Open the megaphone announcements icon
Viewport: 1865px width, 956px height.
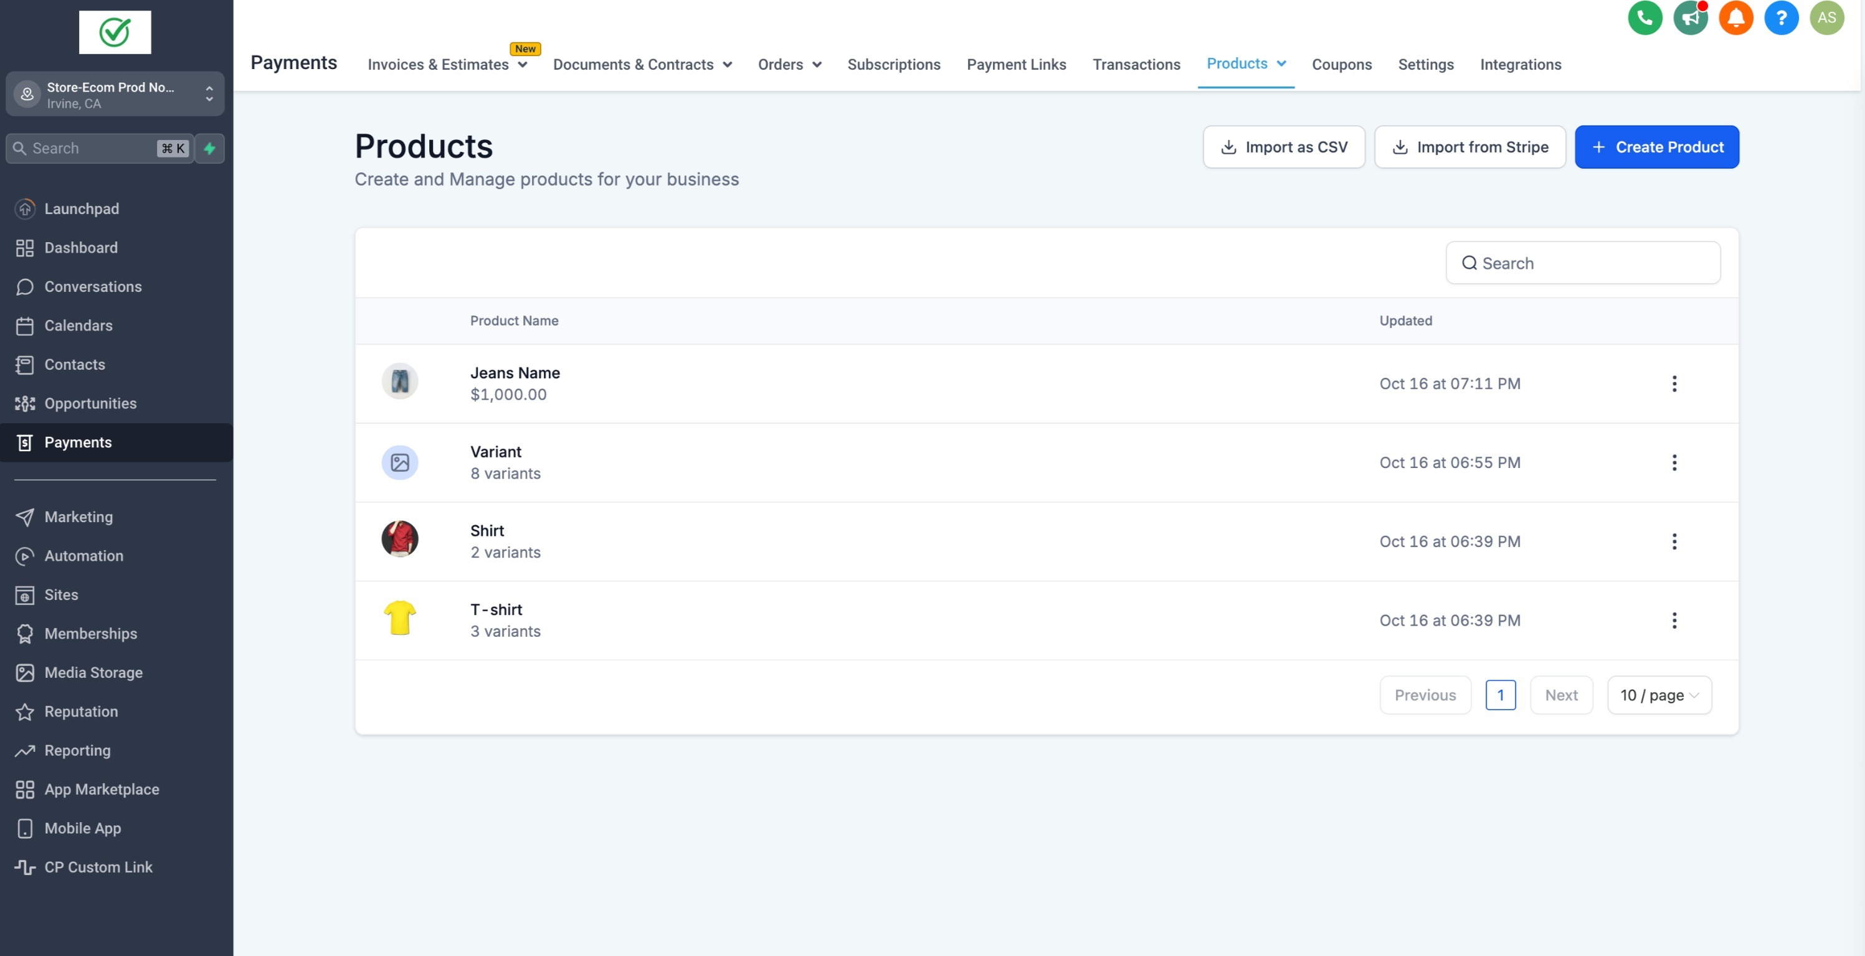click(1690, 18)
